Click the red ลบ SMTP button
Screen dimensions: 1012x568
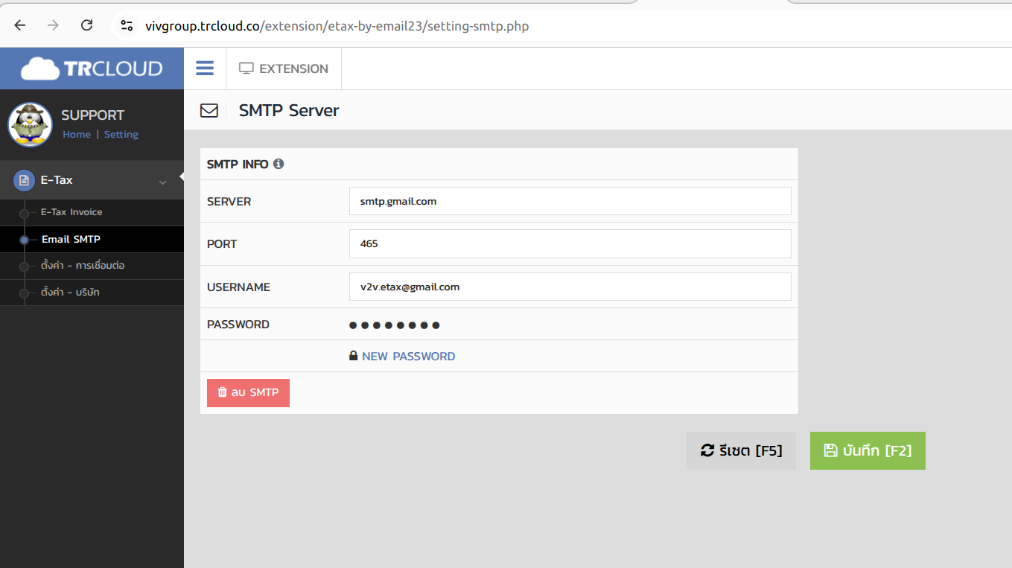coord(248,392)
